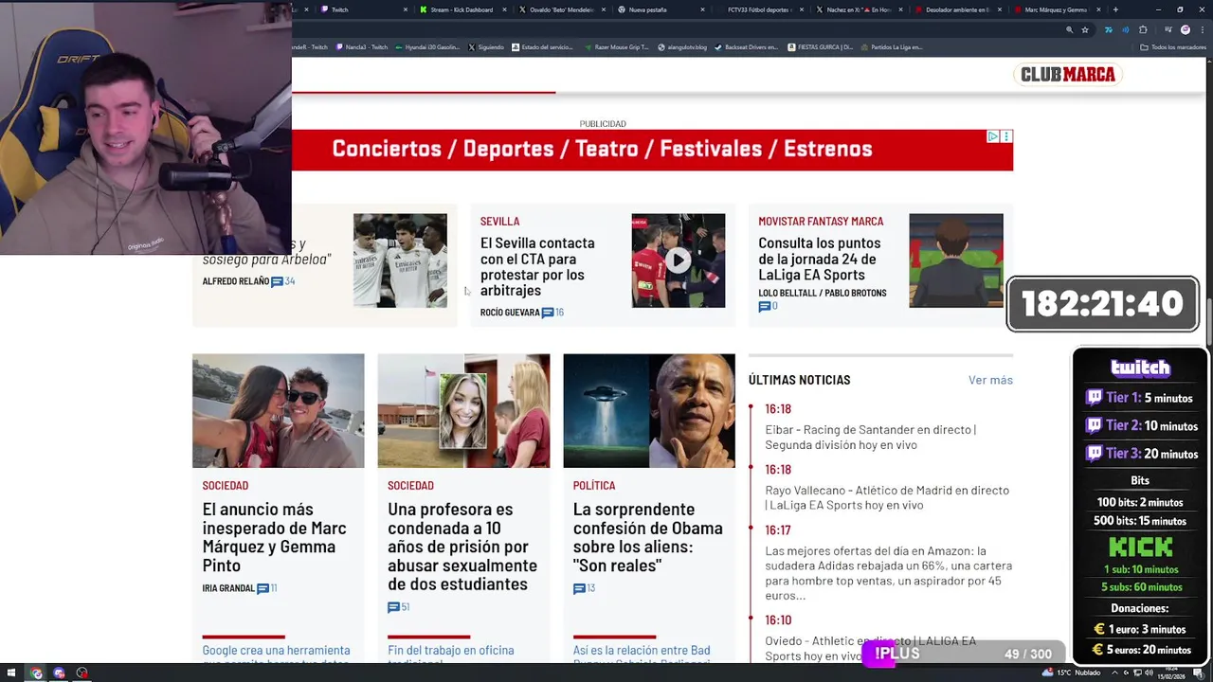Open Rocío Guevara article comments icon
Screen dimensions: 1213x682
pos(548,313)
